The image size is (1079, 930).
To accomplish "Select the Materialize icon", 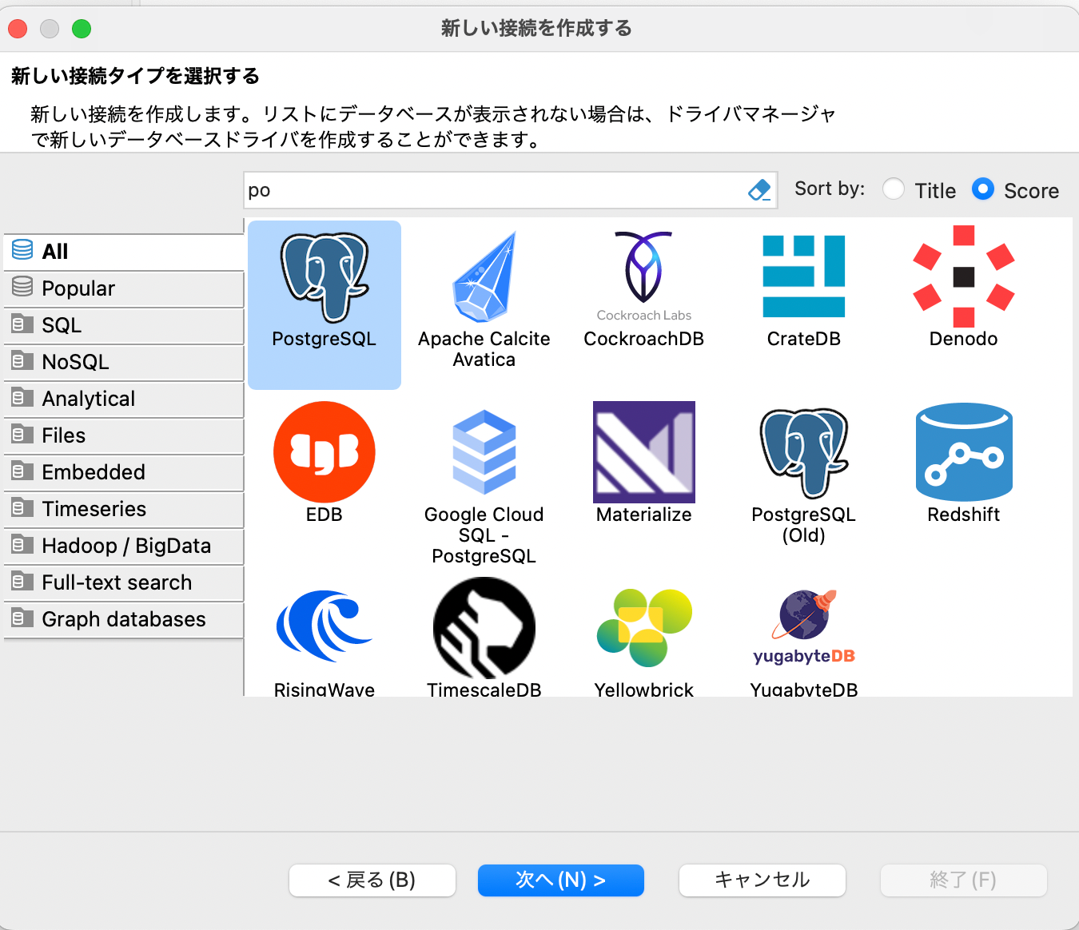I will 644,452.
